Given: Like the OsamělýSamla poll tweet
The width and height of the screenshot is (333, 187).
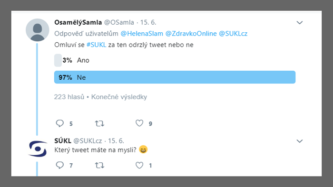Looking at the screenshot, I should pos(139,123).
